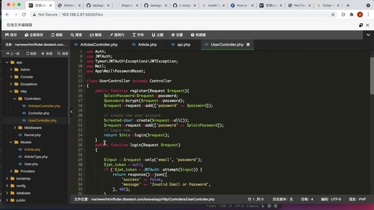Viewport: 374px width, 210px height.
Task: Open Article.php under Models
Action: tap(32, 149)
